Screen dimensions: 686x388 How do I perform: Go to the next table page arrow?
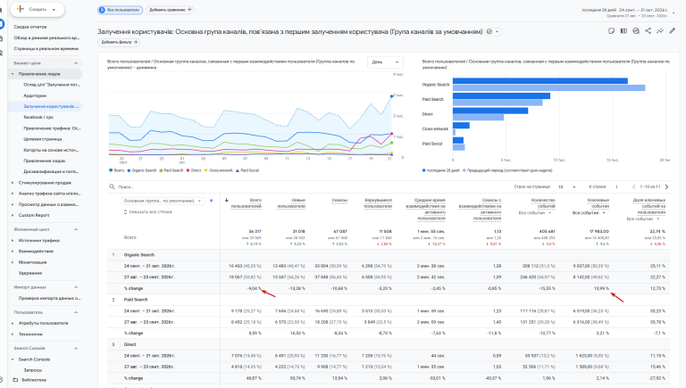tap(666, 186)
